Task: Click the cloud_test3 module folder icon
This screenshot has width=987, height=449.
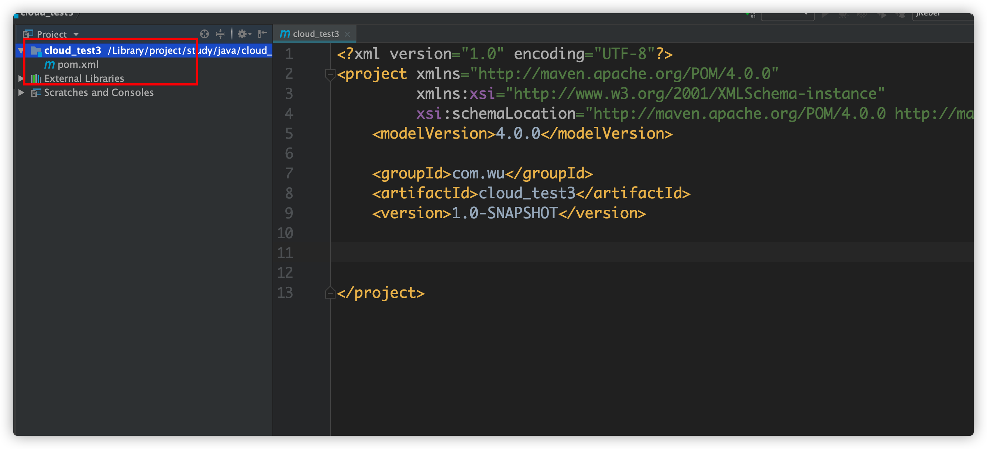Action: tap(36, 51)
